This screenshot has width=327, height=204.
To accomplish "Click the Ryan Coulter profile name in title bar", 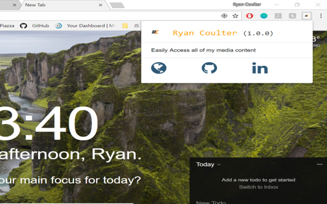I will pos(247,5).
